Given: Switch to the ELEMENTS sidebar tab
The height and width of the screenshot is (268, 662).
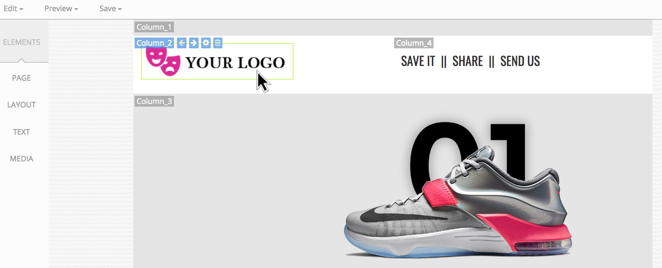Looking at the screenshot, I should pos(22,42).
